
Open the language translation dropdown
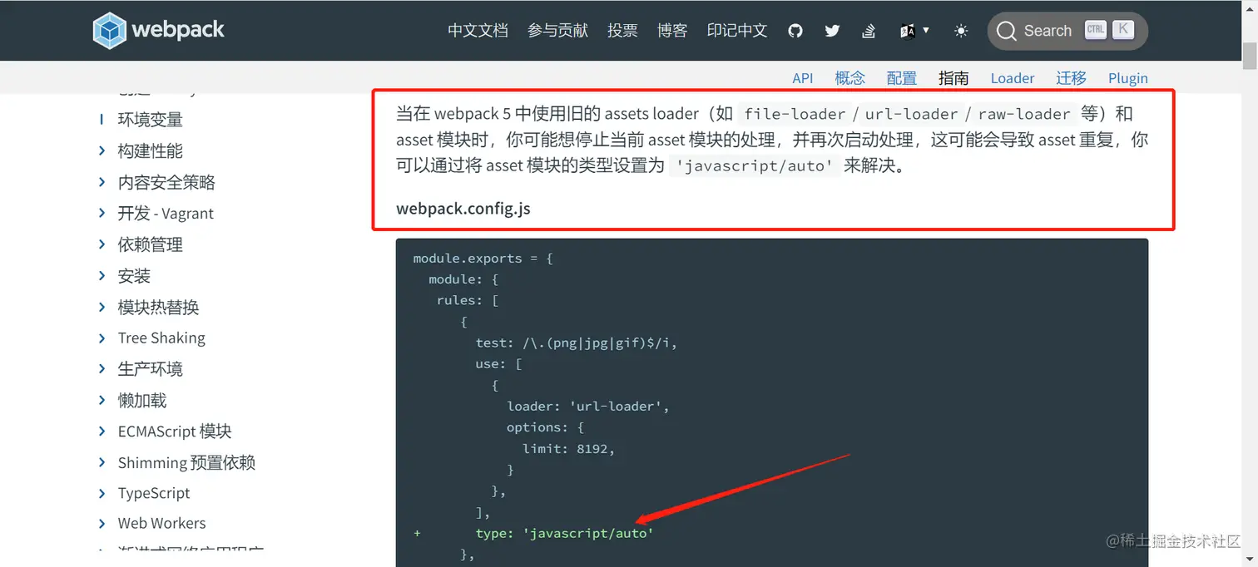(x=914, y=31)
